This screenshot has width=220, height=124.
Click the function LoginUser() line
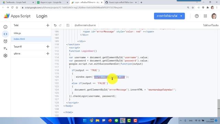(83, 51)
